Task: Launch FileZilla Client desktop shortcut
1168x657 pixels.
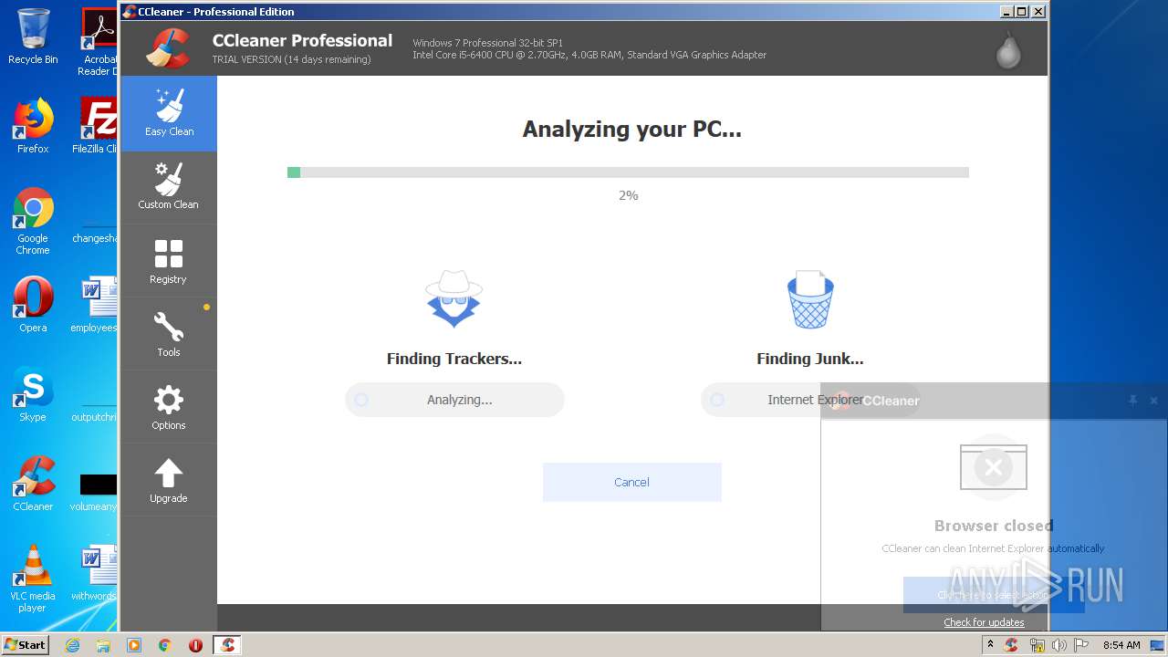Action: (x=97, y=126)
